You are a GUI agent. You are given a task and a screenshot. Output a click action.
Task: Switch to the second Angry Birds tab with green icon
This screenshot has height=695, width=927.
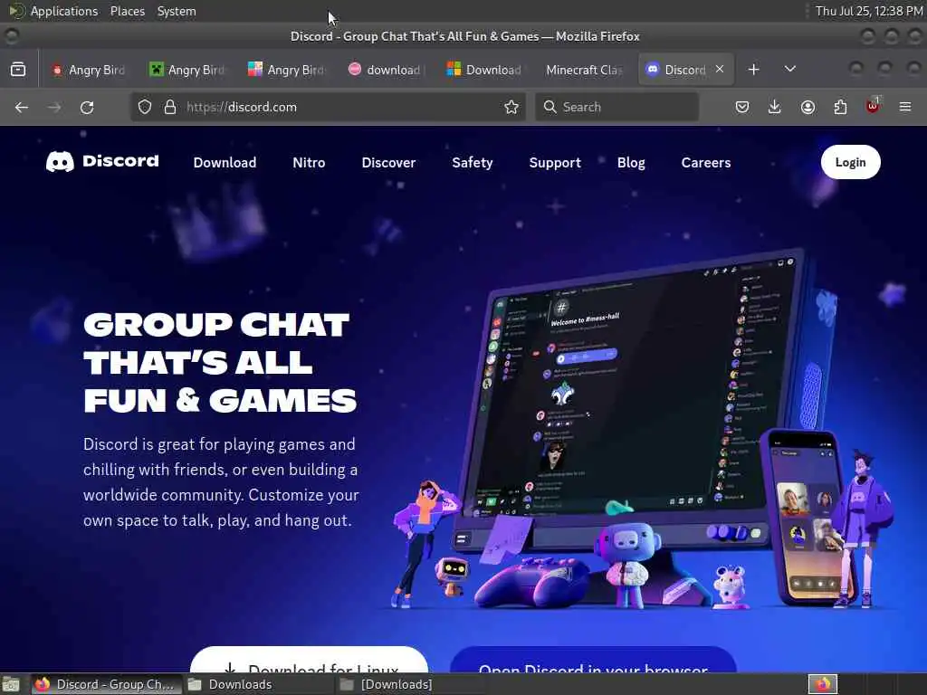click(188, 70)
